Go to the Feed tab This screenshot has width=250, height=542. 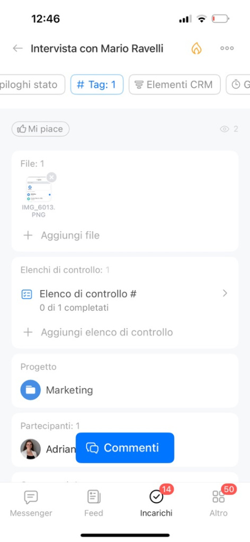click(x=94, y=504)
